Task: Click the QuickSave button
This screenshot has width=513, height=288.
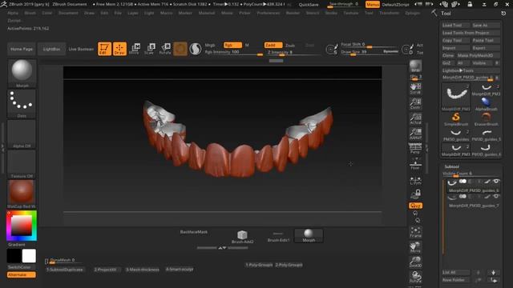Action: point(309,5)
